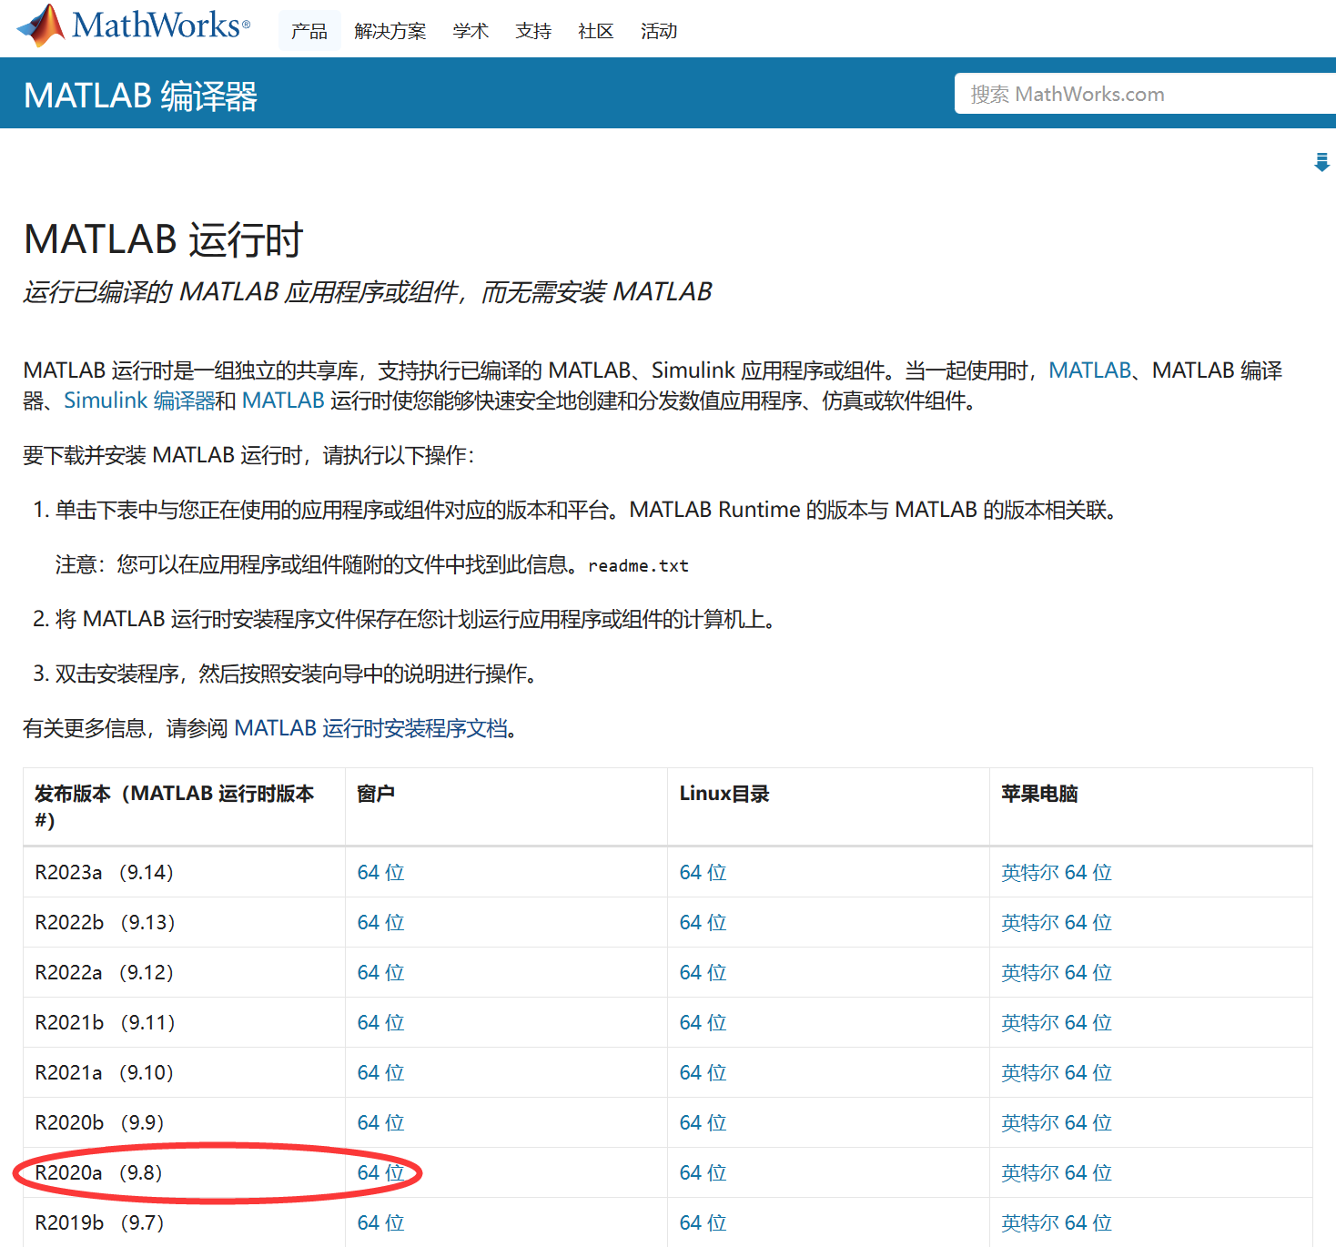Open the 产品 menu
The width and height of the screenshot is (1336, 1247).
(309, 32)
